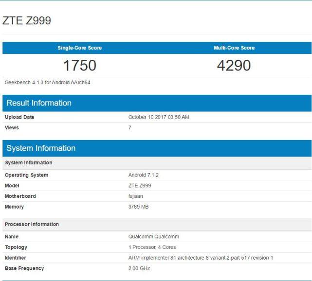Select the Views label
This screenshot has height=281, width=312.
[x=12, y=127]
